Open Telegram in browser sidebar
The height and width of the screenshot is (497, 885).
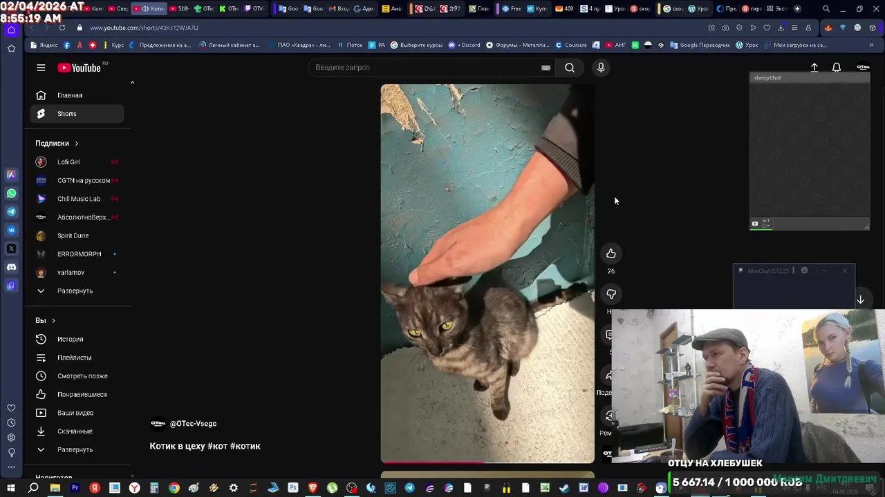coord(11,212)
